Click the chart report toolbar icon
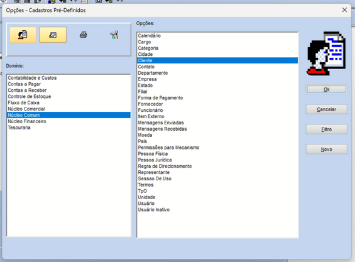355x262 pixels. pos(53,35)
